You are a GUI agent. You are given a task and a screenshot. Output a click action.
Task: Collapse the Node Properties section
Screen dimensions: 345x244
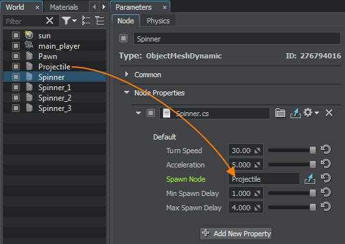coord(127,92)
